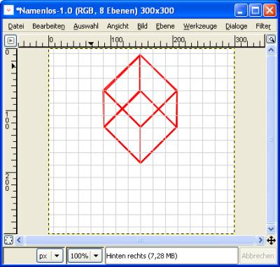Expand the px unit dropdown
The image size is (280, 267).
click(x=50, y=256)
